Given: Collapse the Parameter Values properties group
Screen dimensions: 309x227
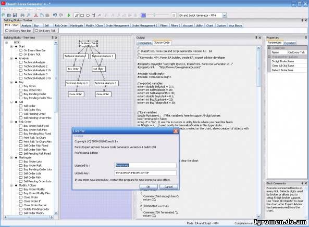Looking at the screenshot, I should click(269, 57).
